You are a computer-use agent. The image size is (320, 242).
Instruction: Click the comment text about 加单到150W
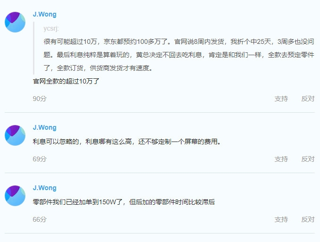tap(123, 202)
